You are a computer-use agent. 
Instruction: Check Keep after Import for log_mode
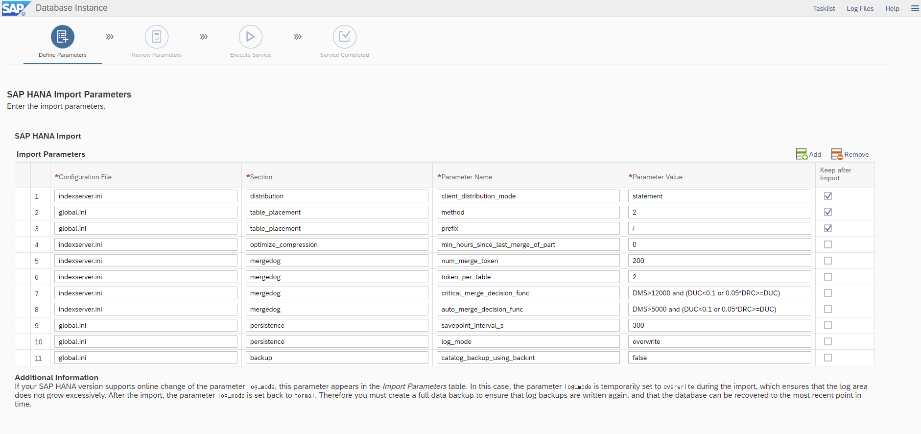(828, 341)
